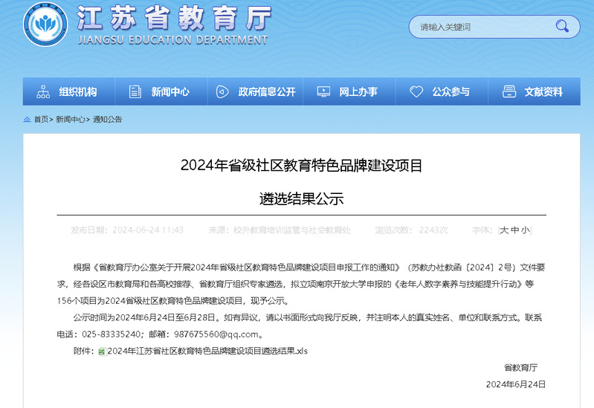Viewport: 594px width, 408px height.
Task: Select the 小 font size option
Action: (525, 230)
